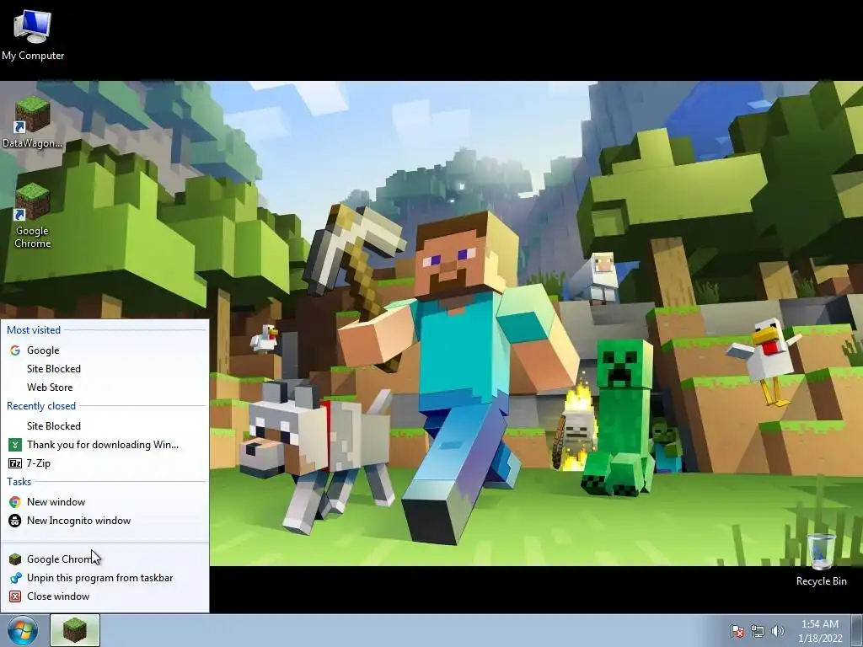Click the pin icon beside Unpin entry

tap(15, 578)
